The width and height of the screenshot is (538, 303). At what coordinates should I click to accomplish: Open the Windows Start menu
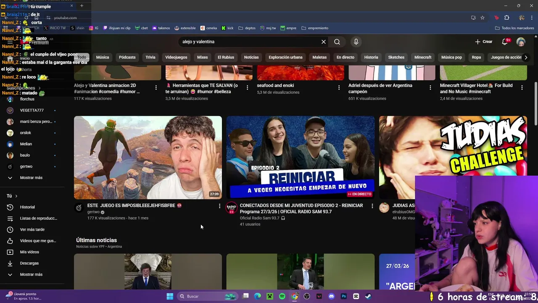(170, 296)
